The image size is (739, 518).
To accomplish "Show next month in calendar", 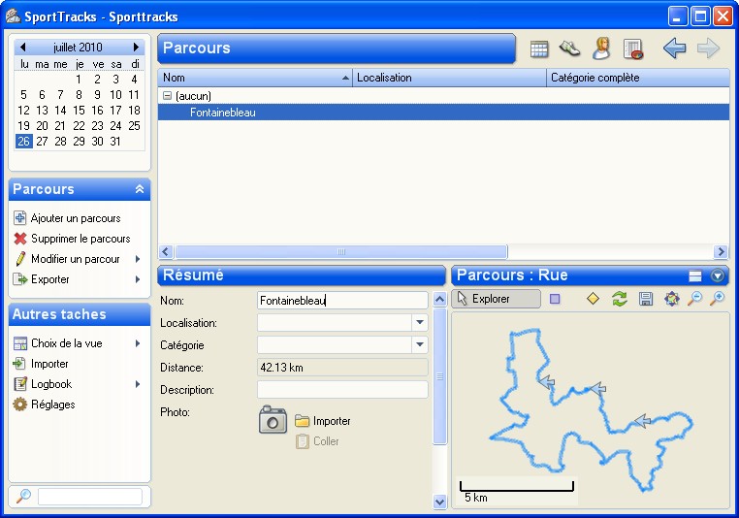I will [x=136, y=47].
